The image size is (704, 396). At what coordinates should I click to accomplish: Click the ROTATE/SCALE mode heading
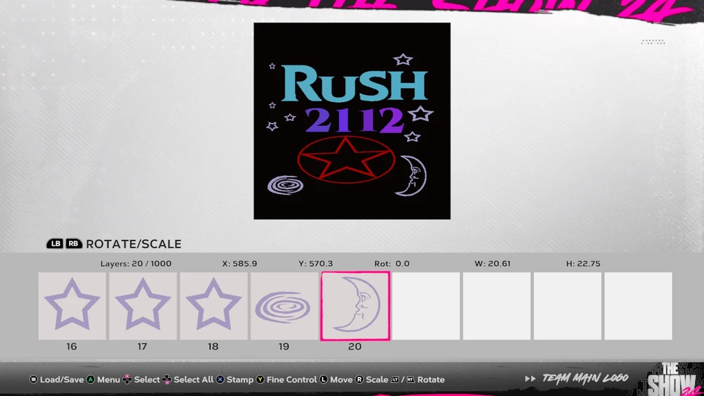pos(134,244)
